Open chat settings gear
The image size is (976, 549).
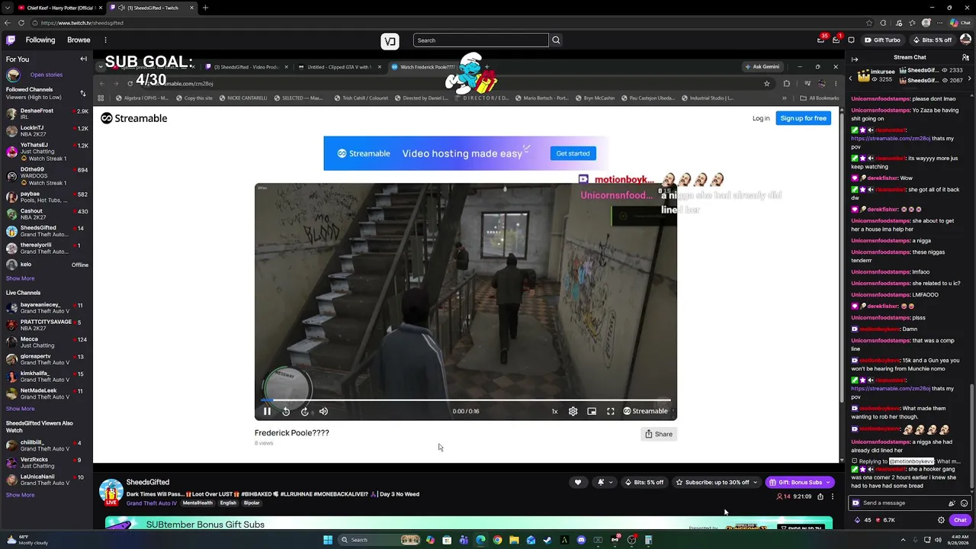click(941, 520)
